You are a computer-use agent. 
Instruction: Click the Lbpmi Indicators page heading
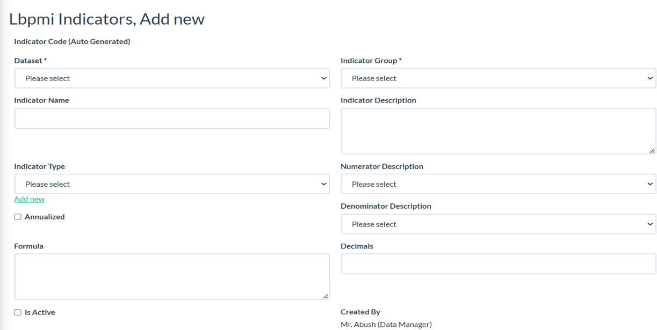click(x=107, y=19)
